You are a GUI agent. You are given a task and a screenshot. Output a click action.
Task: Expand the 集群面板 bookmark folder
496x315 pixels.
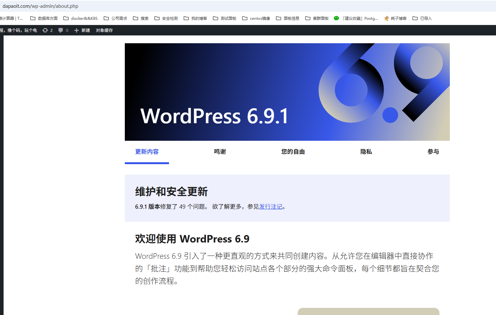tap(317, 19)
